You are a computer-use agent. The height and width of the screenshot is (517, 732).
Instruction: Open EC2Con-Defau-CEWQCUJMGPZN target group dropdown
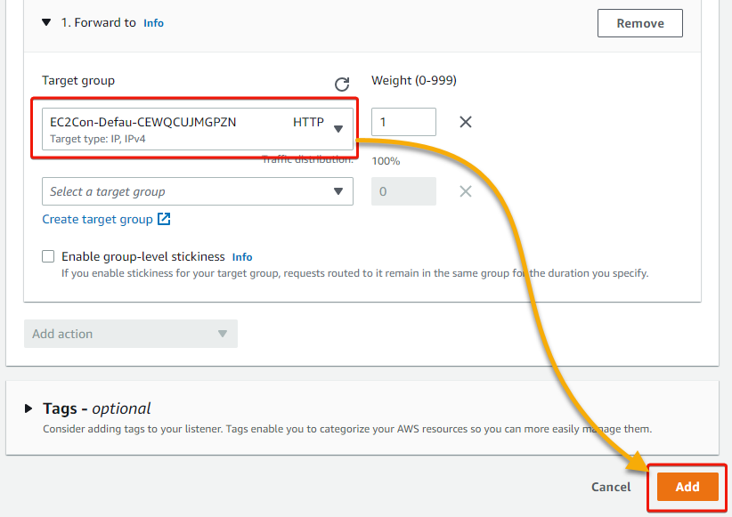coord(198,129)
